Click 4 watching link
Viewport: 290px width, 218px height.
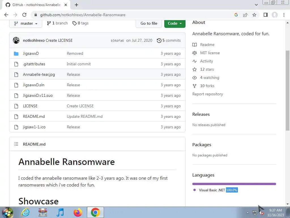(x=210, y=78)
